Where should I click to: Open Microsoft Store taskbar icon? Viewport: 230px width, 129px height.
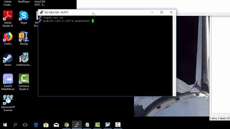(46, 125)
